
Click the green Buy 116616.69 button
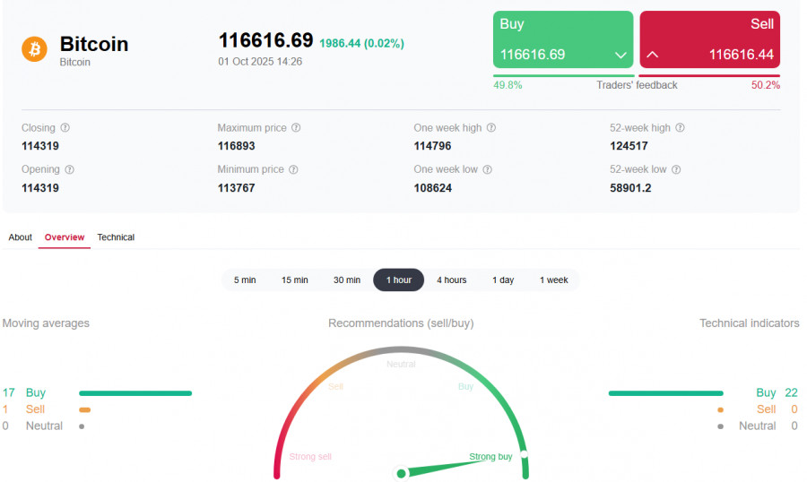pos(563,39)
